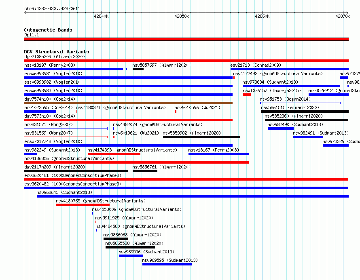
Task: Click nsv4172493 (gnomADStructuralVariants) label
Action: pos(278,74)
